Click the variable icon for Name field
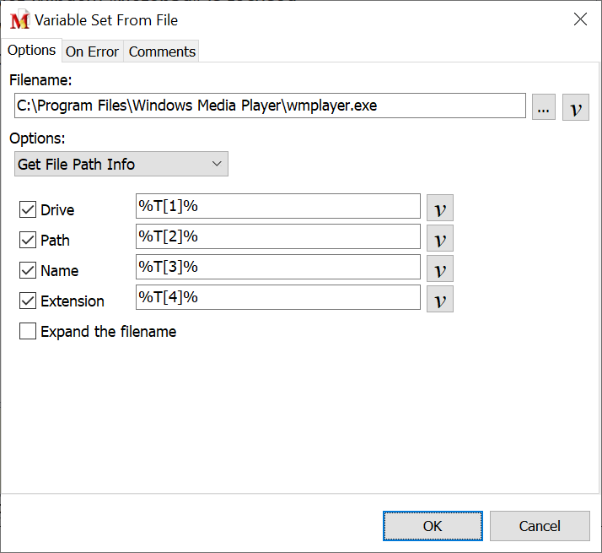This screenshot has width=602, height=553. click(x=439, y=268)
